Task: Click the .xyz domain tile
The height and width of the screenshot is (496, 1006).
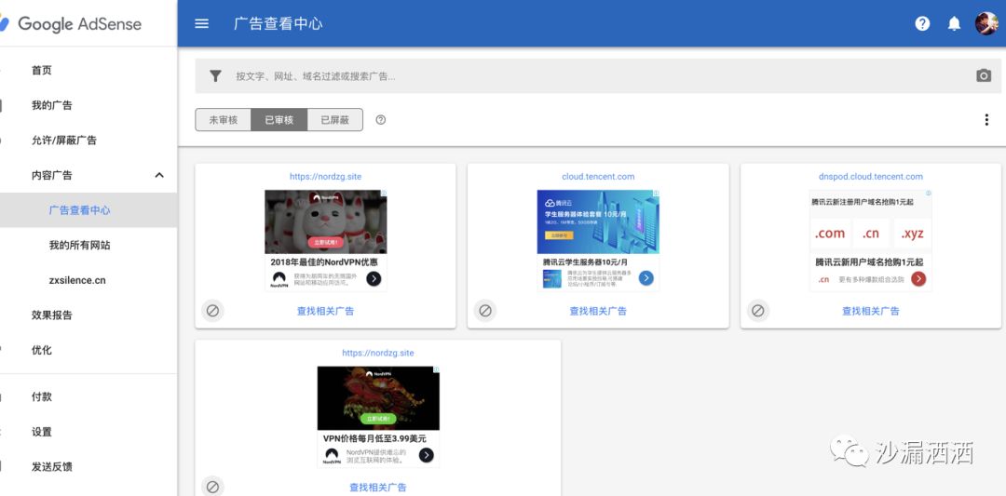Action: coord(912,234)
